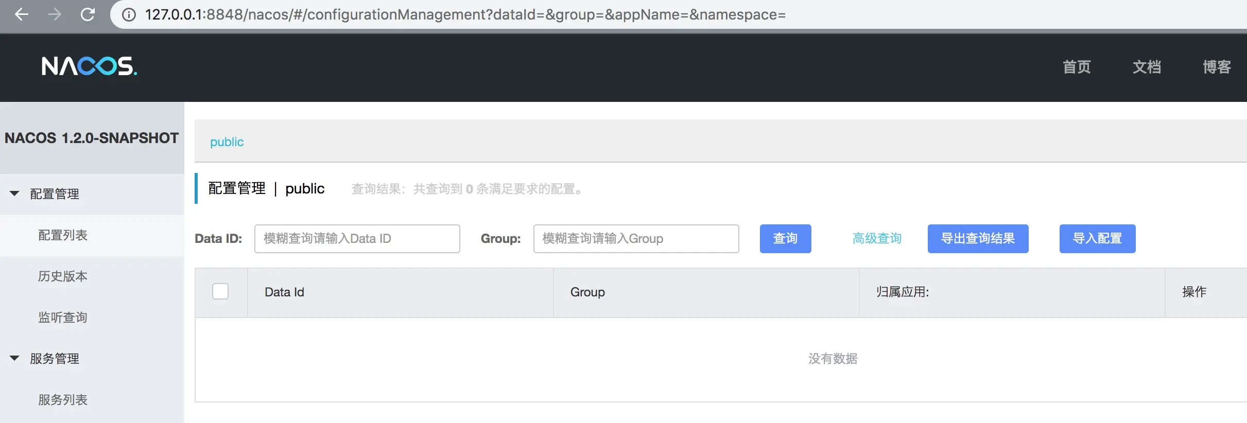The image size is (1247, 423).
Task: Open the 文档 link in the header
Action: click(x=1147, y=67)
